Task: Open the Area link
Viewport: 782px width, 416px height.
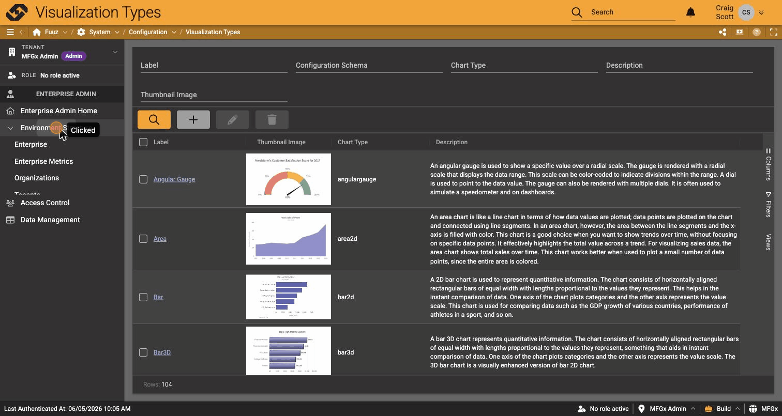Action: point(160,239)
